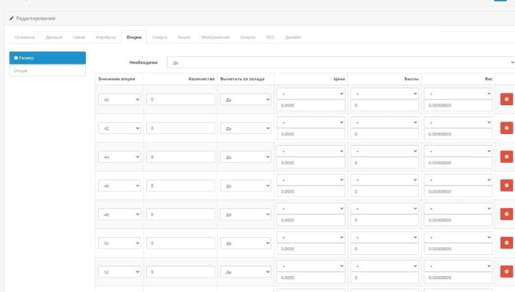Delete the size 52 option row
Viewport: 515px width, 292px height.
[507, 272]
